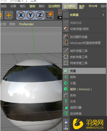Image resolution: width=107 pixels, height=131 pixels.
Task: Open the 运动图形 menu bar item
Action: 70,6
